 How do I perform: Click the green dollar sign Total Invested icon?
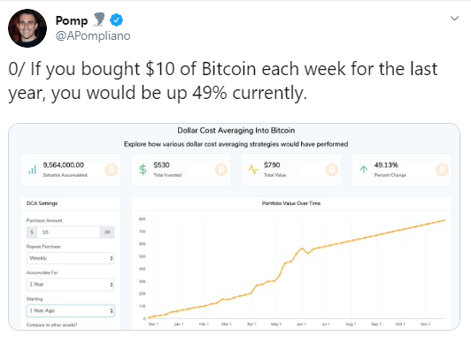(143, 170)
